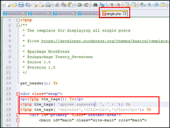This screenshot has height=128, width=170.
Task: Click the '@version 1.0' comment line
Action: click(x=41, y=67)
